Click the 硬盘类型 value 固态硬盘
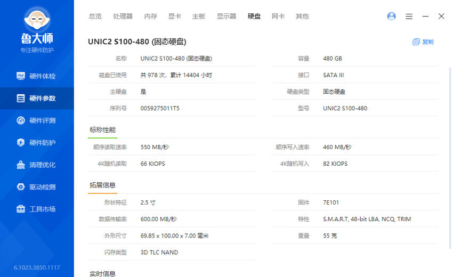The width and height of the screenshot is (453, 277). pos(334,92)
